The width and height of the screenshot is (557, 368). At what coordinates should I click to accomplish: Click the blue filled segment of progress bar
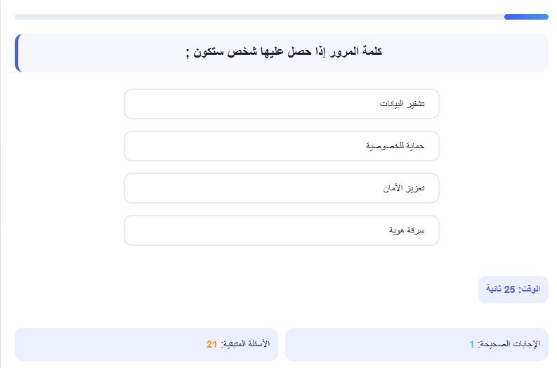click(x=526, y=17)
